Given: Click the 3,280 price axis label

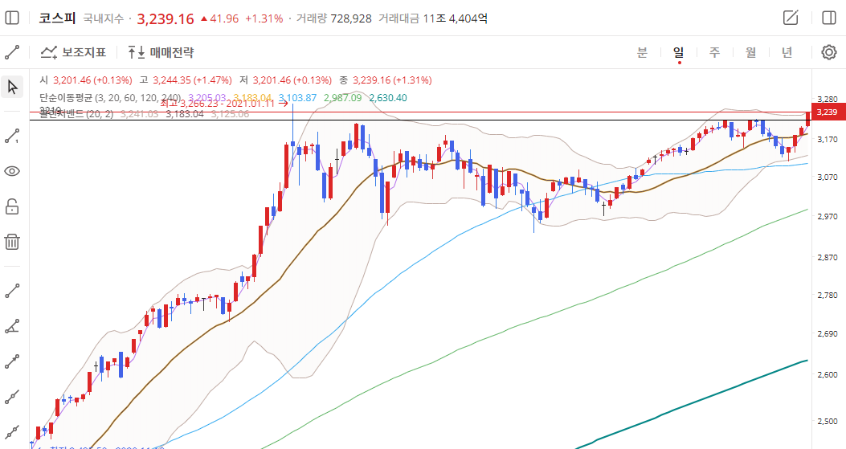Looking at the screenshot, I should coord(827,100).
